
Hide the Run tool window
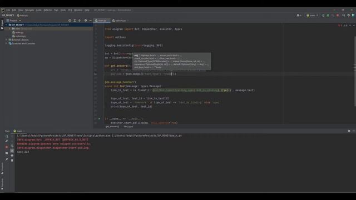[354, 131]
